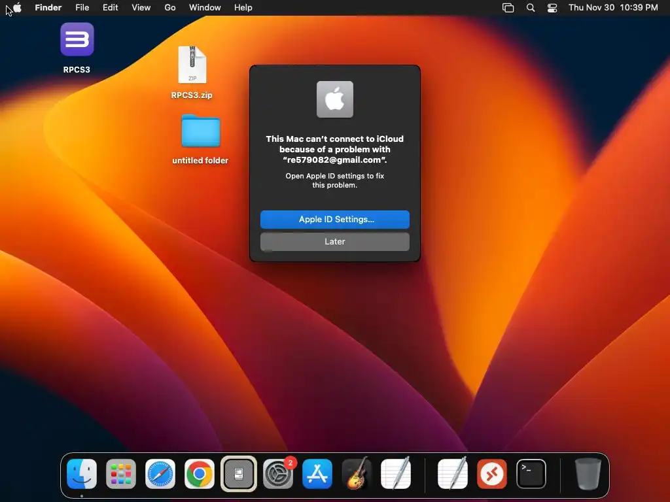This screenshot has height=502, width=670.
Task: Open TextEdit document right of Dock divider
Action: coord(453,473)
